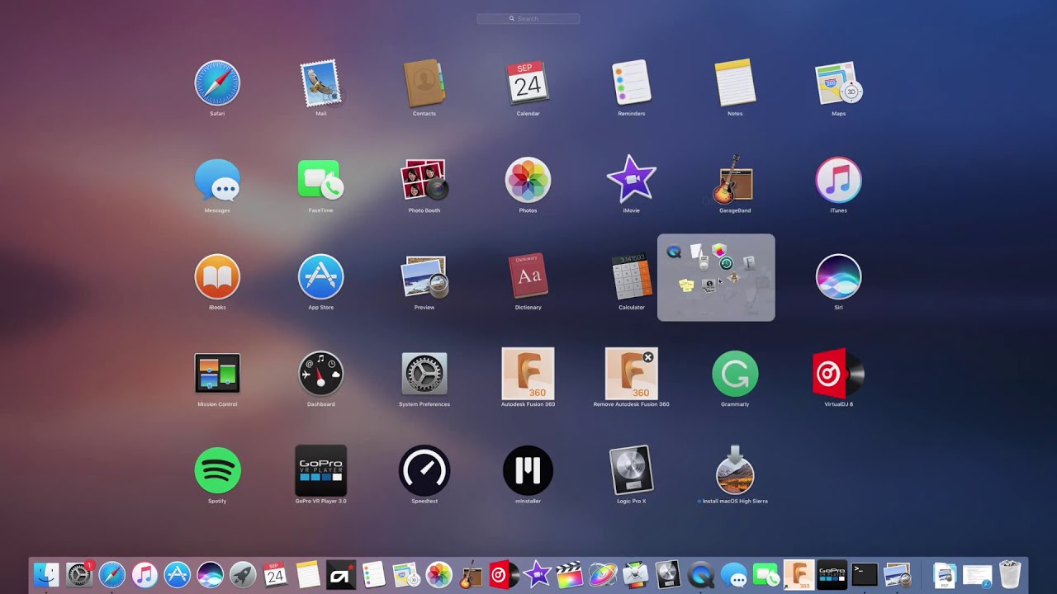Open the Trash in the Dock

click(1010, 574)
